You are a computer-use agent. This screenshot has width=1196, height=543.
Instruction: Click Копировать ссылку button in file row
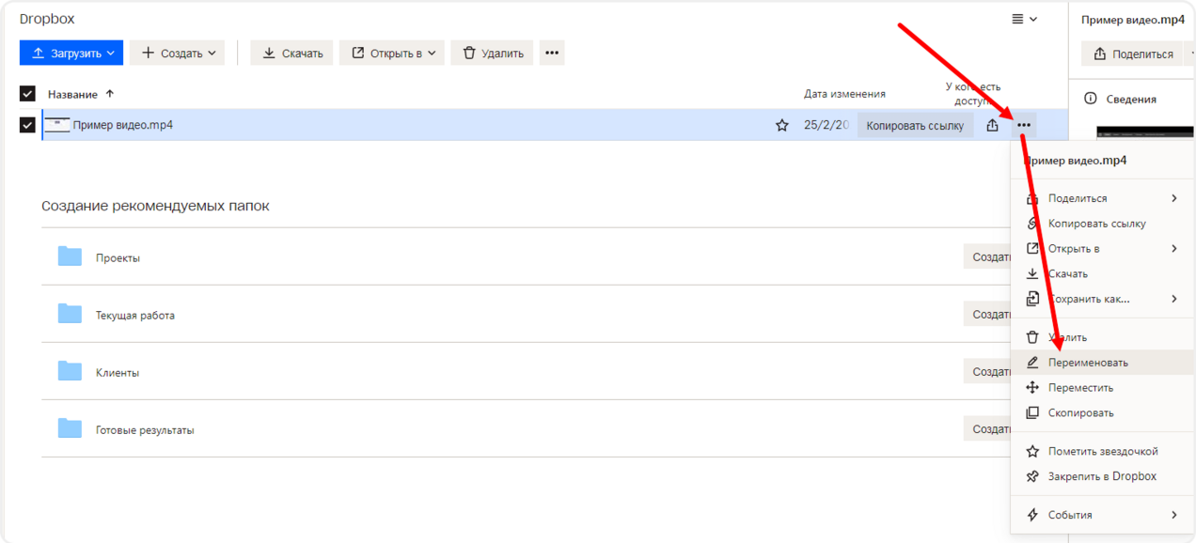pos(915,125)
